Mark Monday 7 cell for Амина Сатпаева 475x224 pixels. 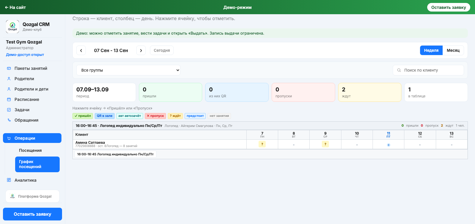point(262,144)
